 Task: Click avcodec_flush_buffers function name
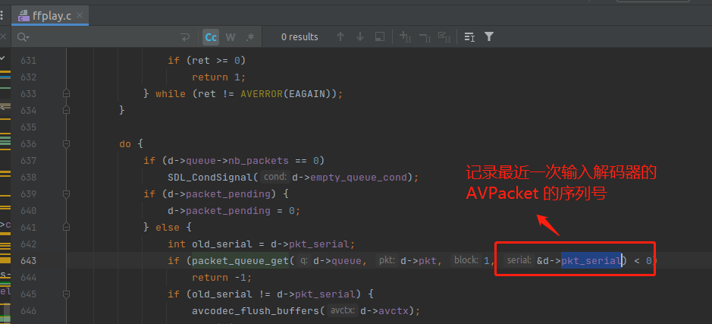click(x=256, y=310)
